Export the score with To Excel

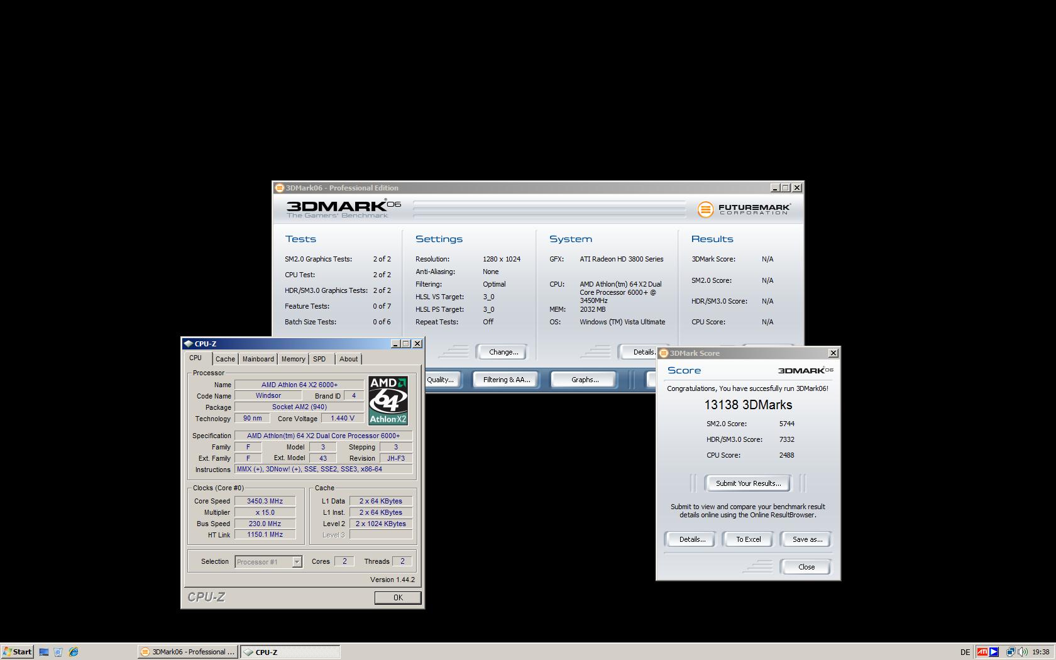(749, 539)
